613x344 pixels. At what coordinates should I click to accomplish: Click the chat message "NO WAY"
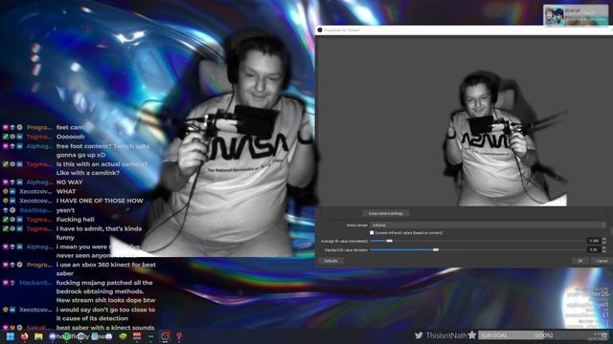click(70, 183)
